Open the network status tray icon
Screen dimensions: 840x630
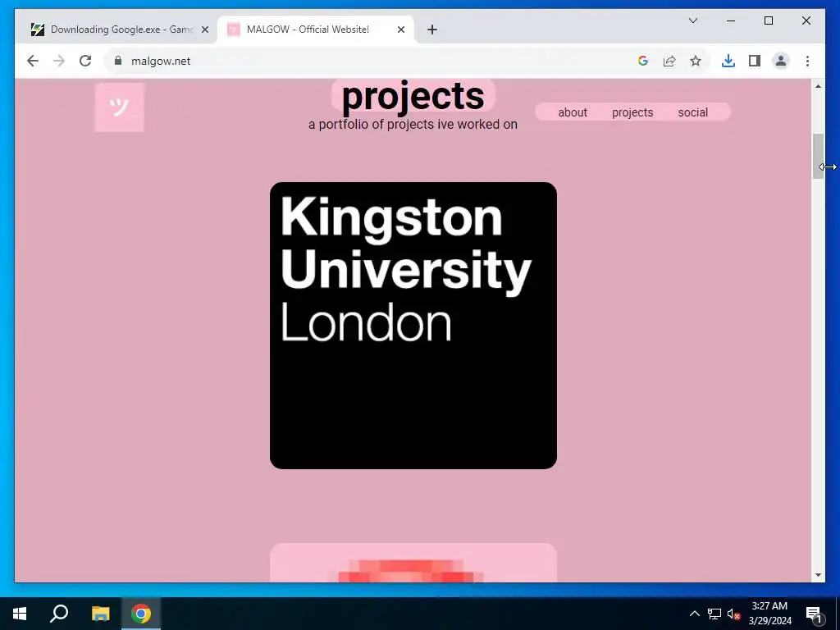[714, 614]
